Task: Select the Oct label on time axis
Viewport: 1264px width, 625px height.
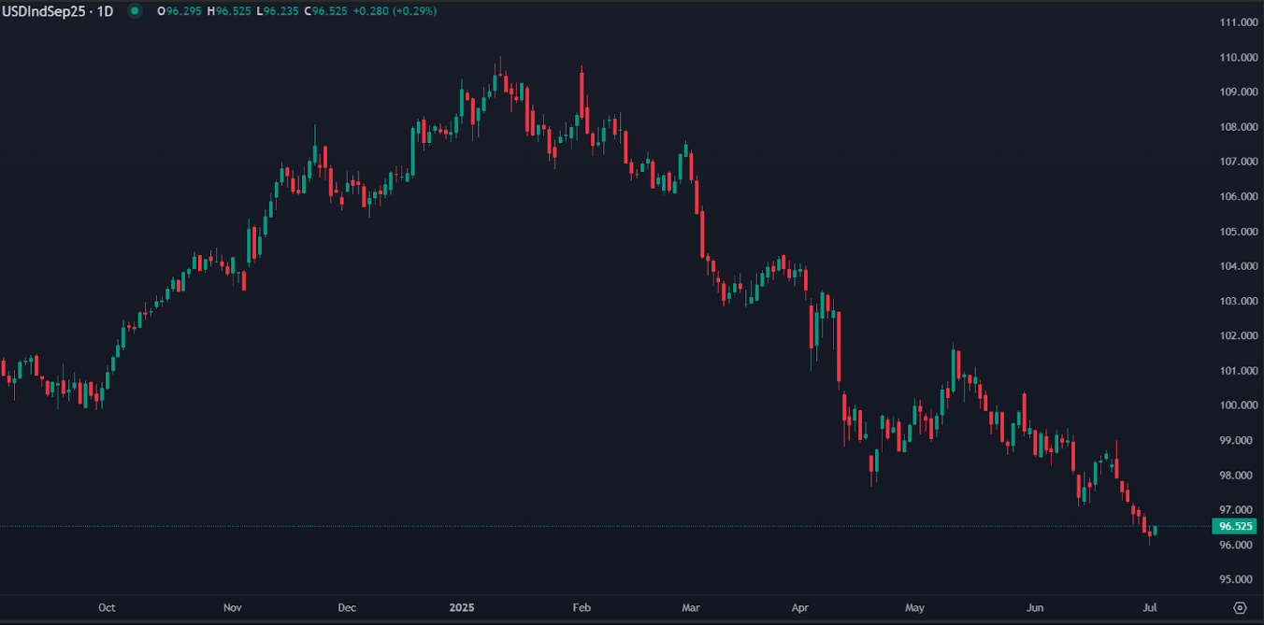Action: point(107,607)
